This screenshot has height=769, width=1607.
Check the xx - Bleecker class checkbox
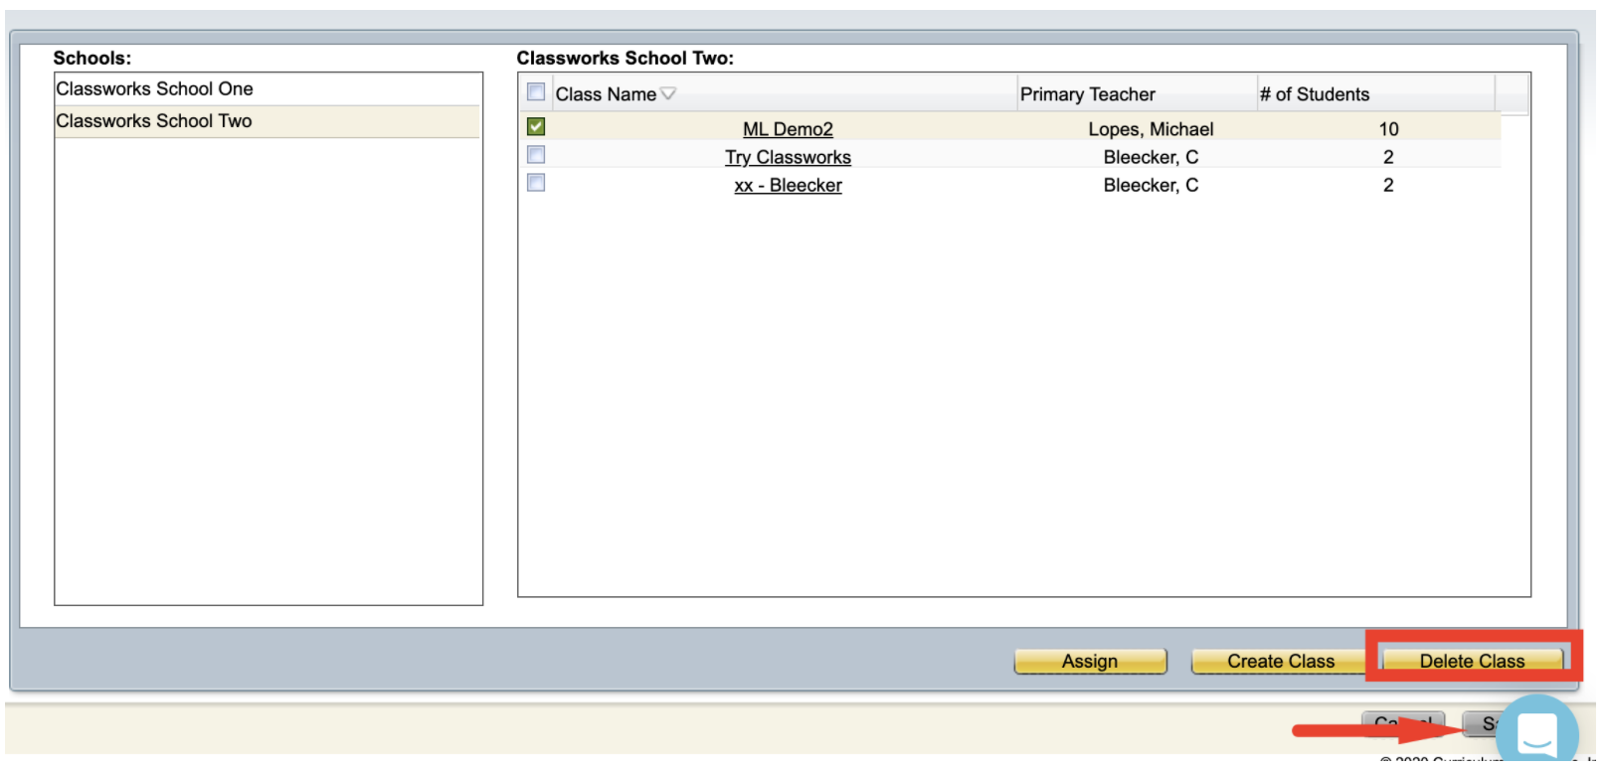coord(536,183)
